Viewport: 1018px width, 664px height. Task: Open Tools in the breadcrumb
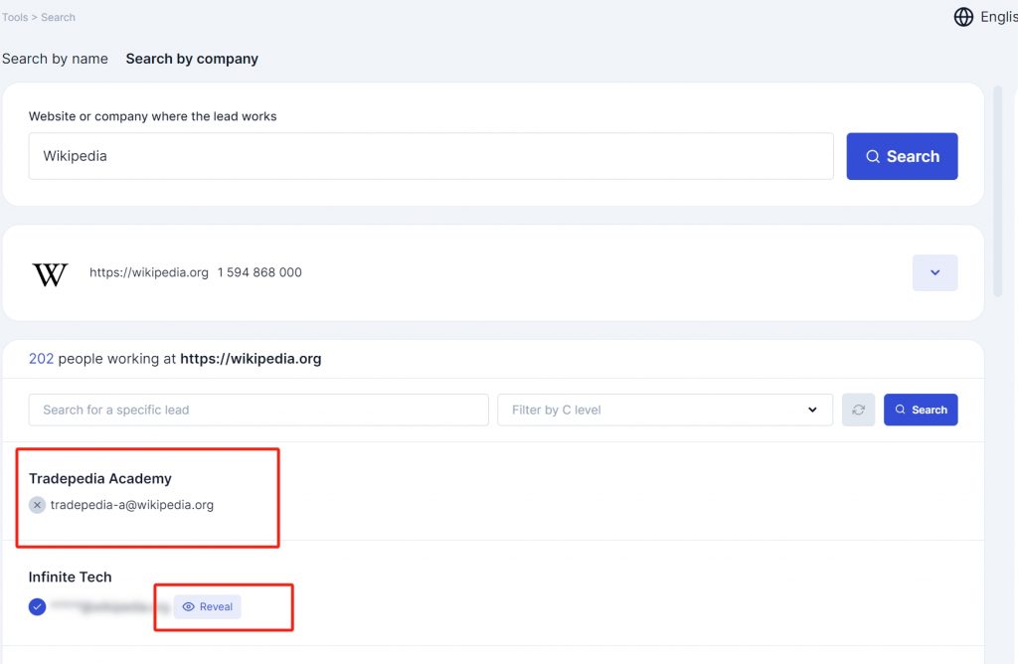pos(15,17)
